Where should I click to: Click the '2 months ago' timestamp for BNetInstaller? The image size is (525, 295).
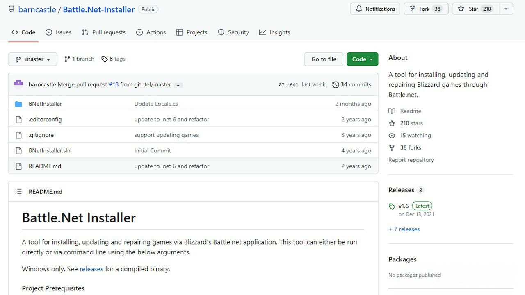[x=353, y=104]
